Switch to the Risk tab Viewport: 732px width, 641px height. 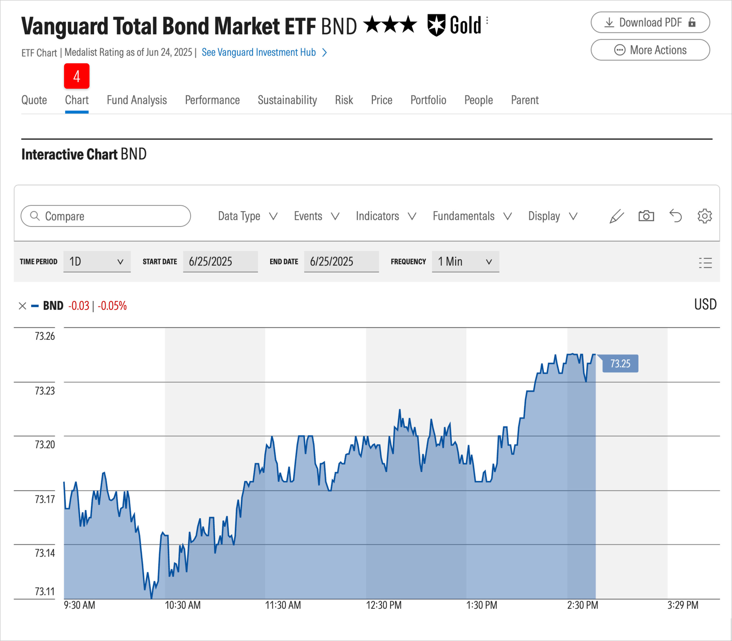[344, 100]
